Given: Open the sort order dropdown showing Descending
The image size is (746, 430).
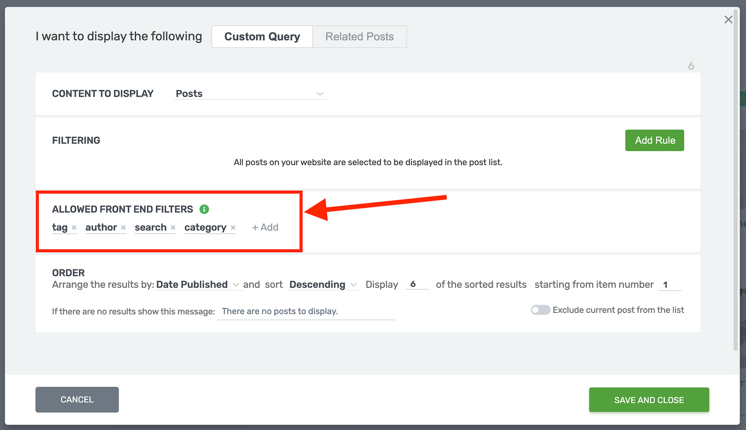Looking at the screenshot, I should point(324,284).
